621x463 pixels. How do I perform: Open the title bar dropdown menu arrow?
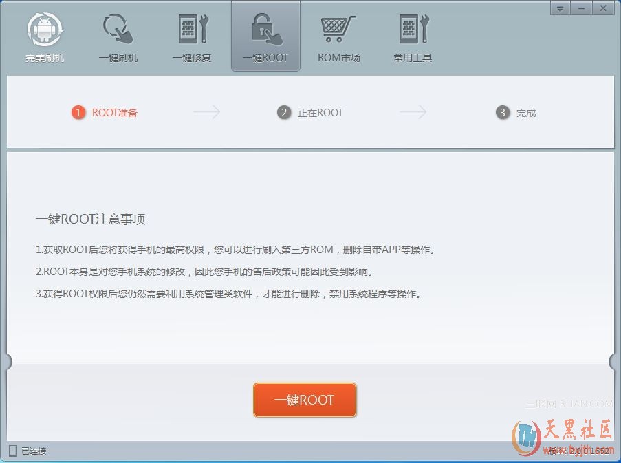point(560,8)
